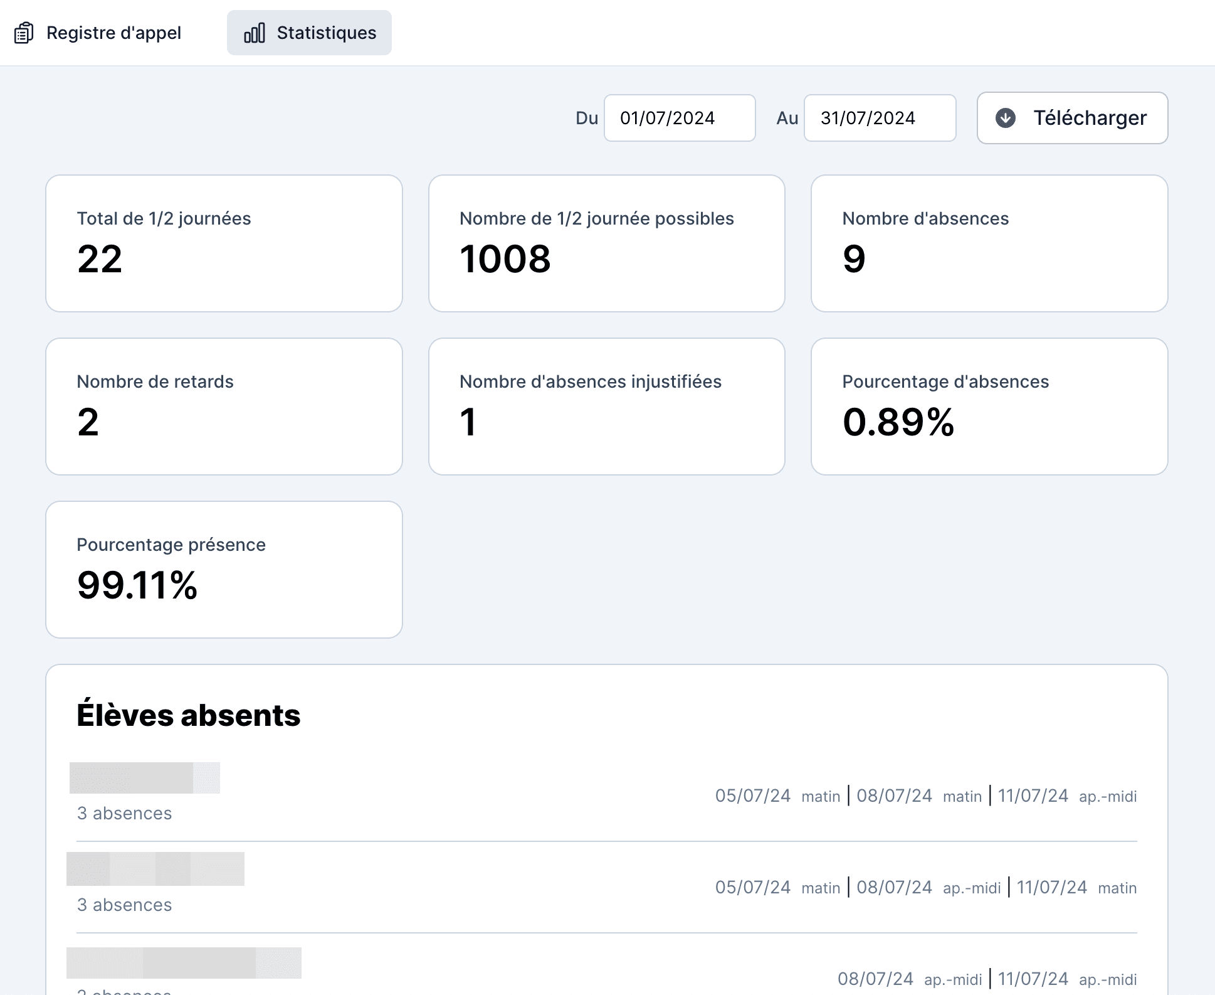Click the 08/07/24 matin date in first row
Viewport: 1215px width, 995px height.
tap(919, 795)
